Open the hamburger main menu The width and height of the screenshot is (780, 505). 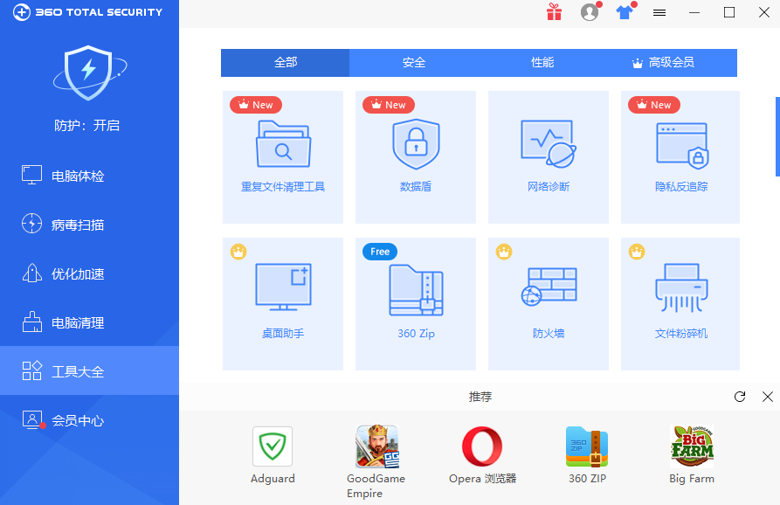[659, 12]
